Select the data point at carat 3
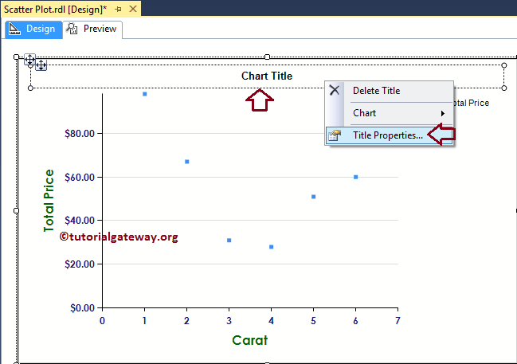 click(229, 241)
